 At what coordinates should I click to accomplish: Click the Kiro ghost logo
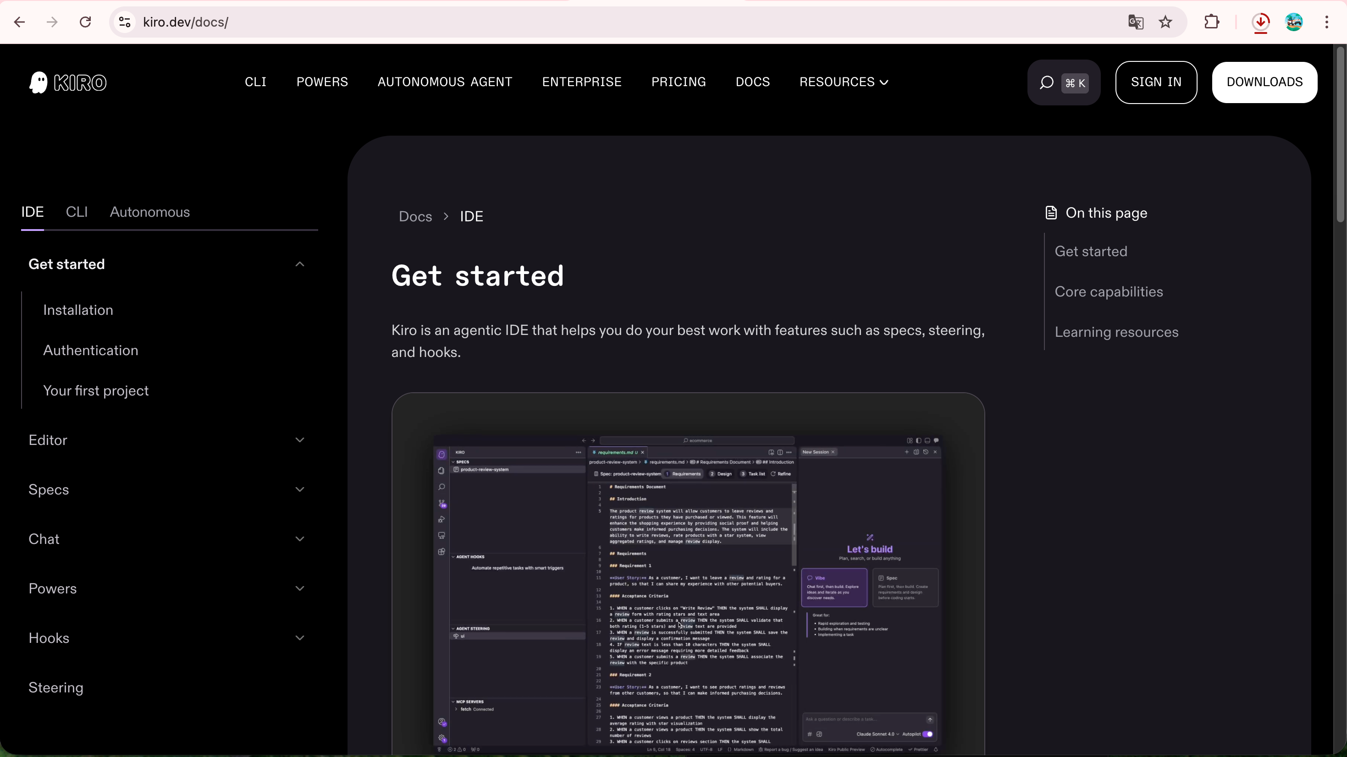[39, 82]
